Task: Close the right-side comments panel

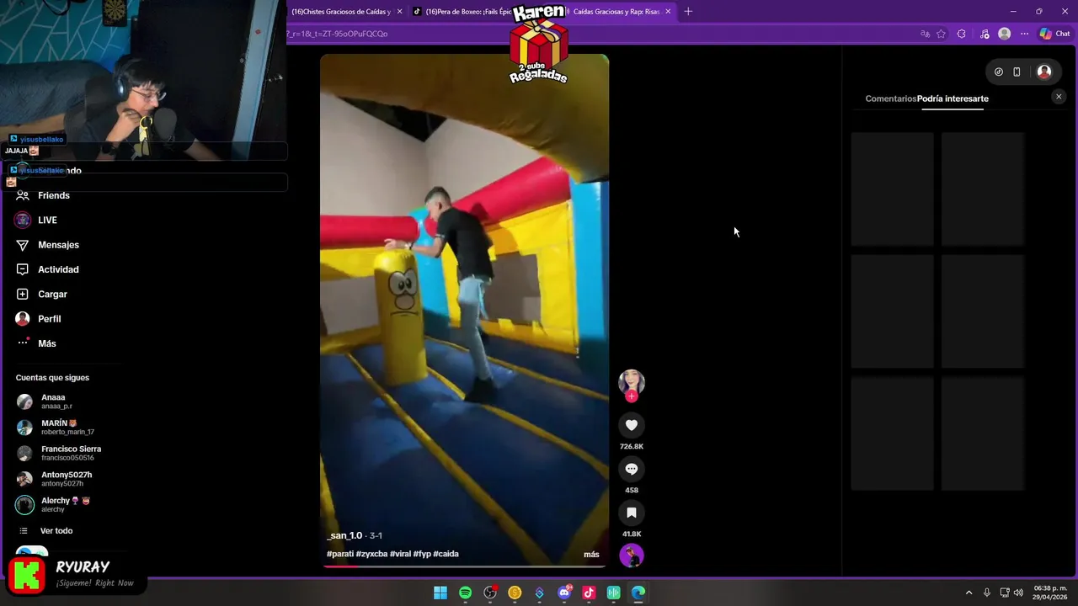Action: click(1059, 97)
